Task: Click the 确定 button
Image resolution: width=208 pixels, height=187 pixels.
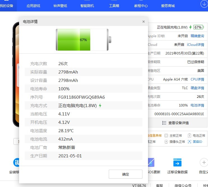Action: 126,174
